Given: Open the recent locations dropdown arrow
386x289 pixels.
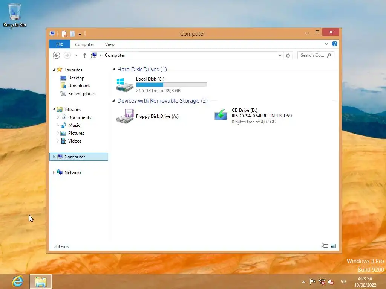Looking at the screenshot, I should click(x=76, y=55).
